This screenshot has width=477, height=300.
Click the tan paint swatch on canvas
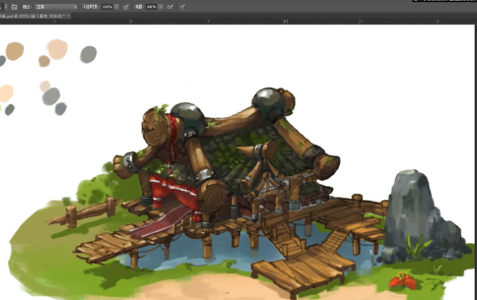pos(14,51)
